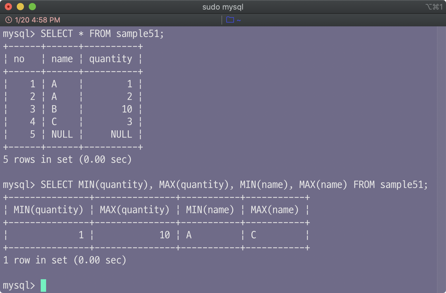The image size is (446, 293).
Task: Click the NULL value in the quantity column
Action: click(x=121, y=134)
